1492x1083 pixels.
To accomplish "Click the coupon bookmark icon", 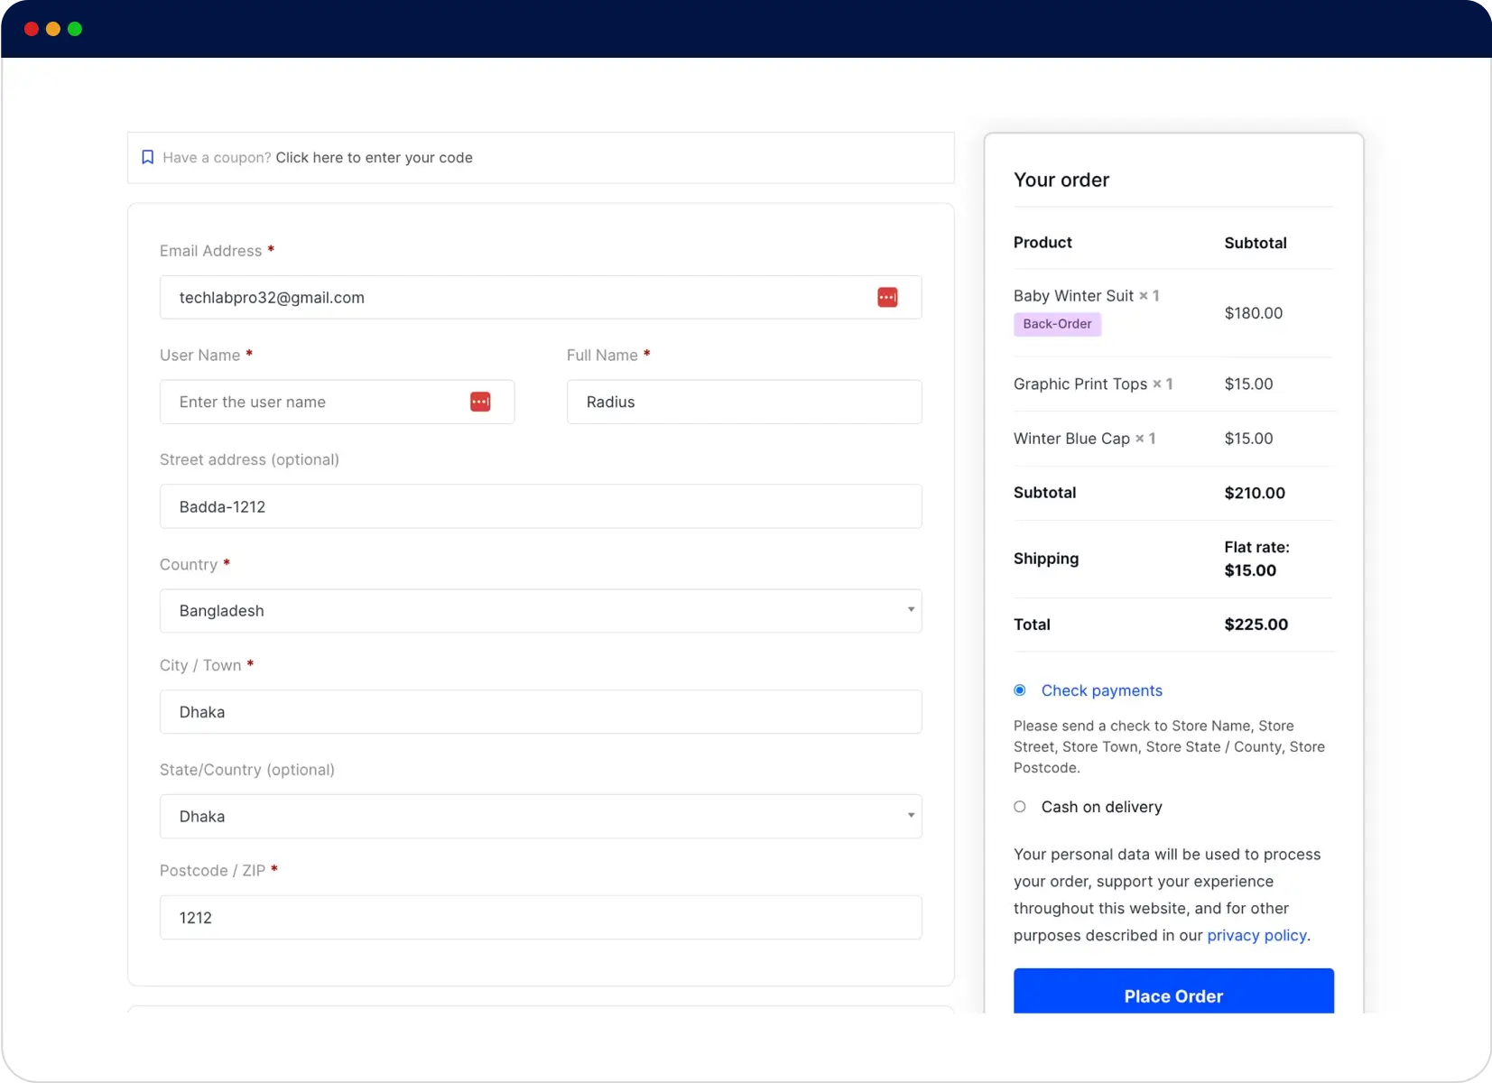I will pyautogui.click(x=148, y=157).
